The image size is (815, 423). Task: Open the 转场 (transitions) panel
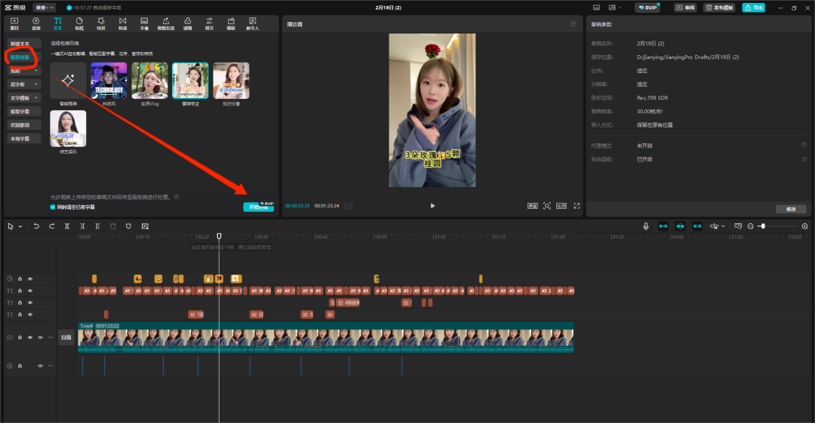[x=122, y=23]
